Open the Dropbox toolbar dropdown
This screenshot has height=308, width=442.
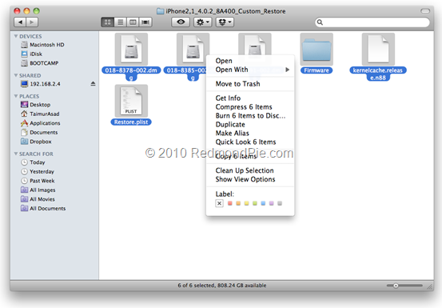tap(225, 22)
